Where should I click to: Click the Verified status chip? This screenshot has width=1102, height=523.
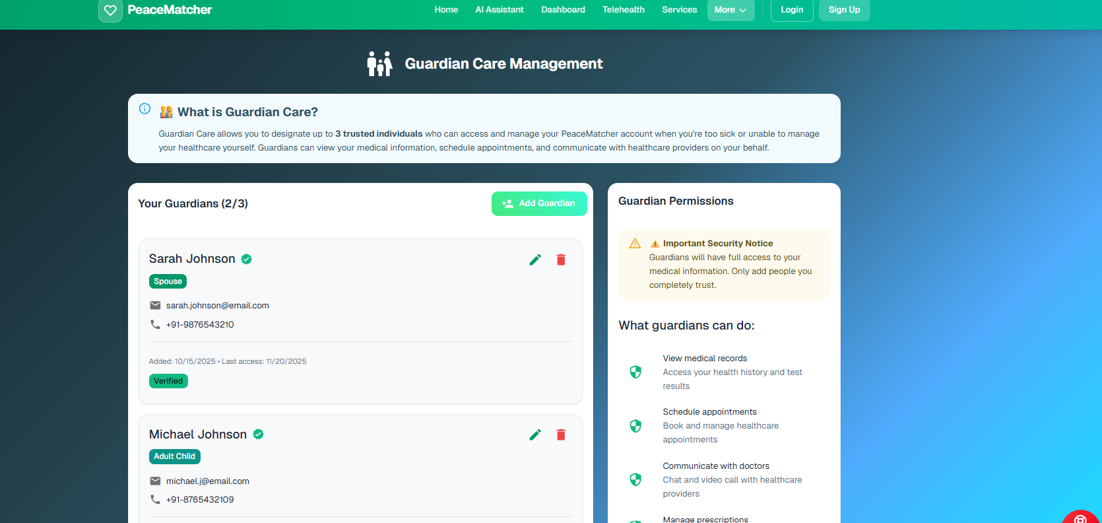[x=168, y=381]
